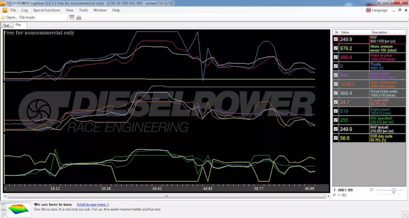Click the scrollbar right arrow
This screenshot has width=409, height=218.
tap(328, 196)
